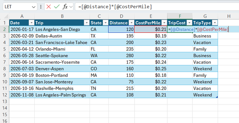Click the state cell TN
Image resolution: width=239 pixels, height=123 pixels.
99,88
